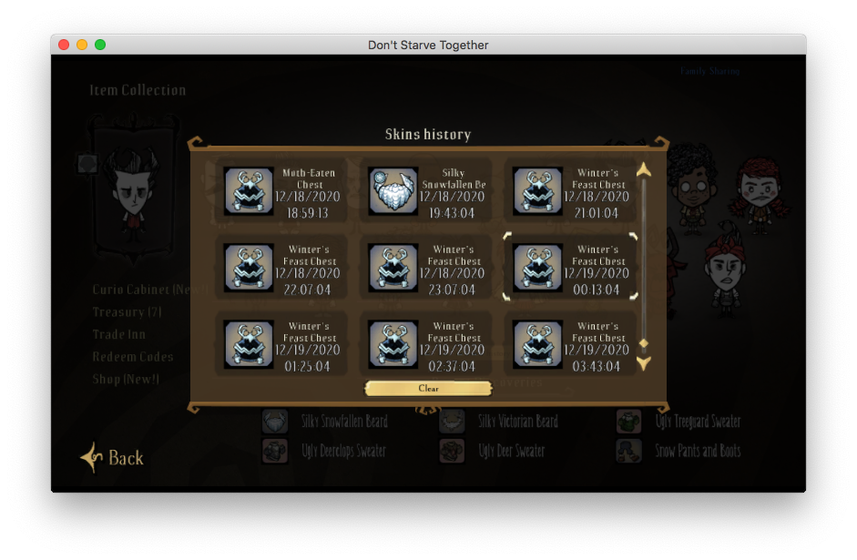857x560 pixels.
Task: Click the Ugly Treeguard Sweater item icon
Action: point(628,422)
